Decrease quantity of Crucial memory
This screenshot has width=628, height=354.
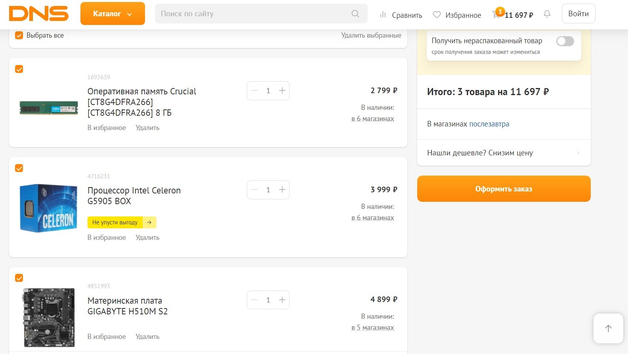[x=254, y=91]
